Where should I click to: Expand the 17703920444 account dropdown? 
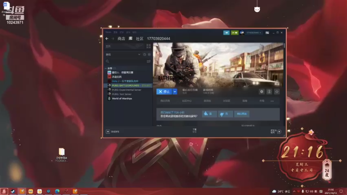pos(254,33)
